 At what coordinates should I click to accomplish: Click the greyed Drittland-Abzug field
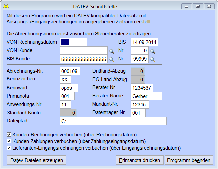pos(138,71)
